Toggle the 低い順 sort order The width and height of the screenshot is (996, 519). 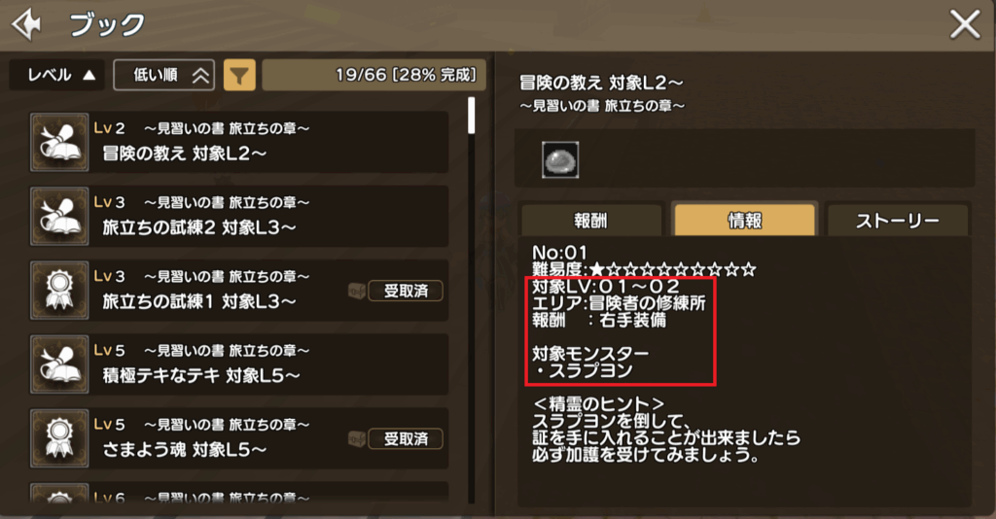click(x=163, y=76)
